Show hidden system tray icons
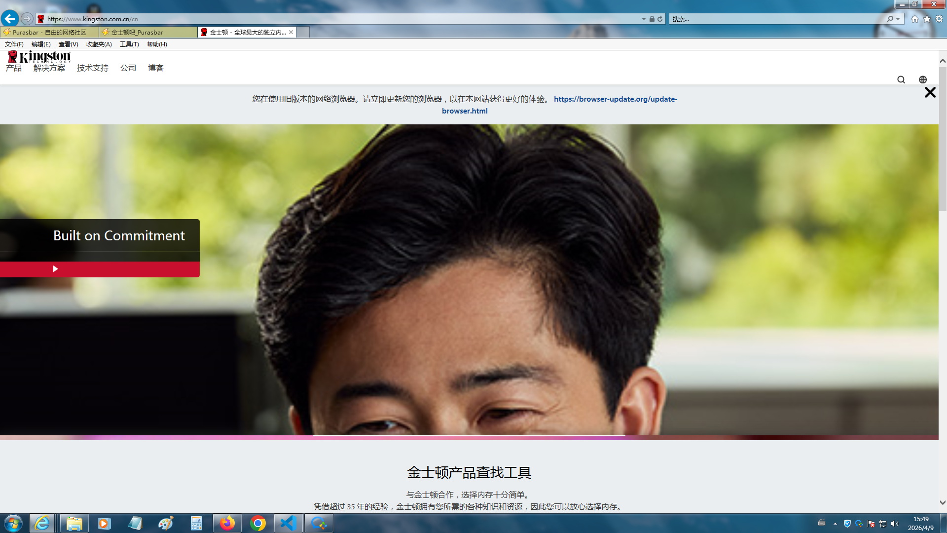 (835, 524)
